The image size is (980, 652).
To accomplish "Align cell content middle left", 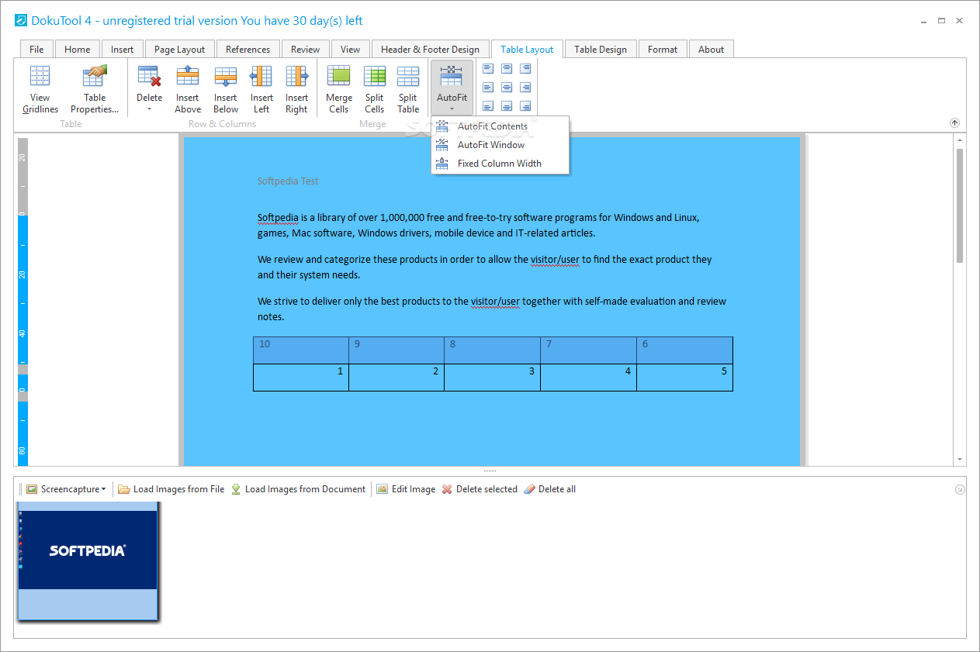I will [488, 87].
